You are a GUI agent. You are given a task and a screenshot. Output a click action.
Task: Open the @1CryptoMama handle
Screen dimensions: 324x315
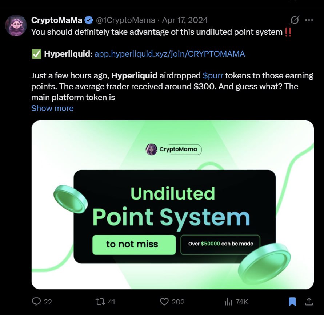125,20
